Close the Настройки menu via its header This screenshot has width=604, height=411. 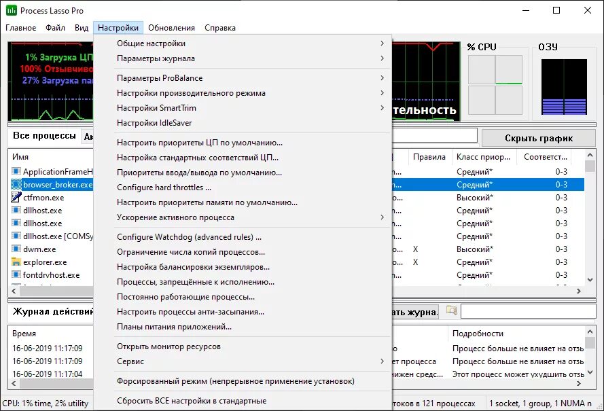coord(118,28)
